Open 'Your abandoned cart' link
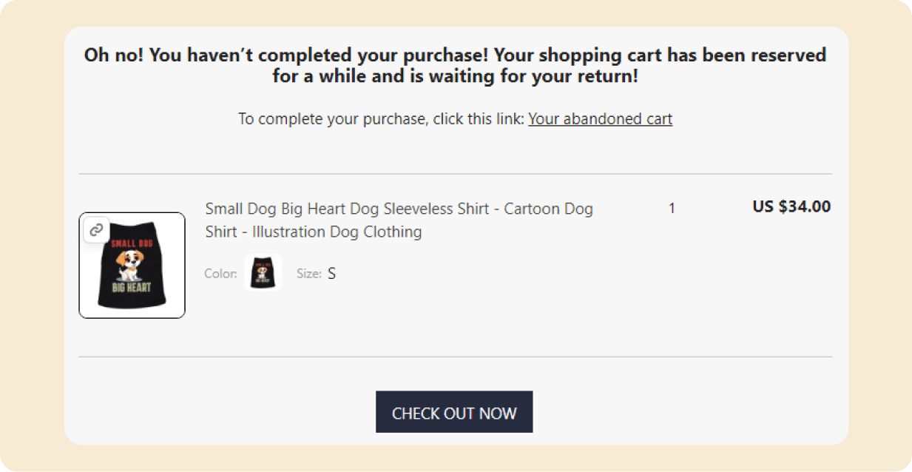Screen dimensions: 912x472 [x=600, y=118]
